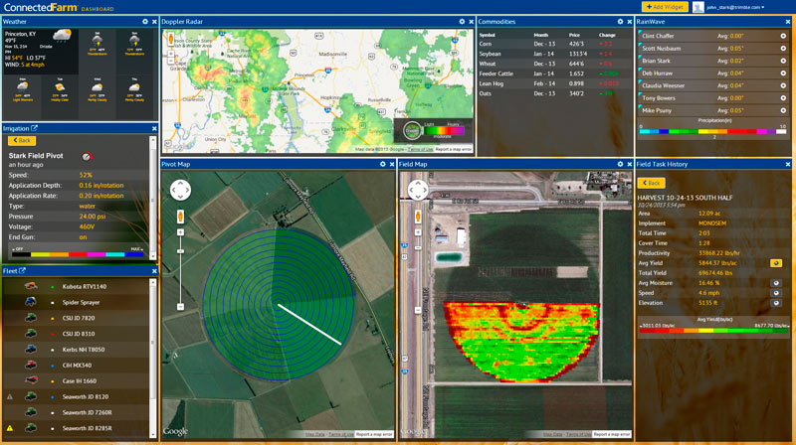Click the Add Widget button

click(665, 7)
